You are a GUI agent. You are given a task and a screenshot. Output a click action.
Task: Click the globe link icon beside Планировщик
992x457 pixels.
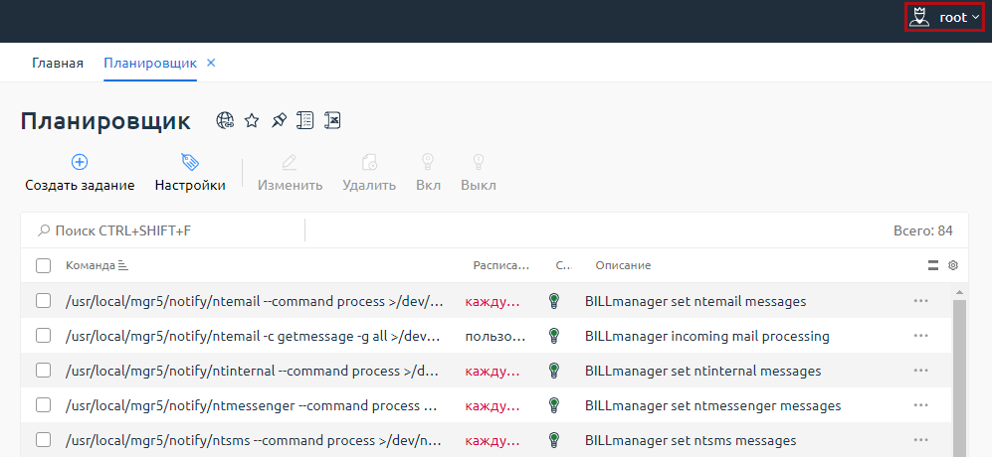tap(226, 120)
